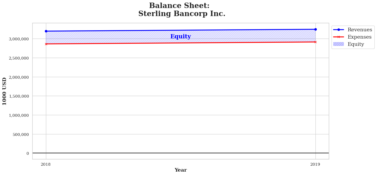The image size is (377, 175).
Task: Click the 3,000,000 y-axis tick label
Action: pyautogui.click(x=19, y=39)
